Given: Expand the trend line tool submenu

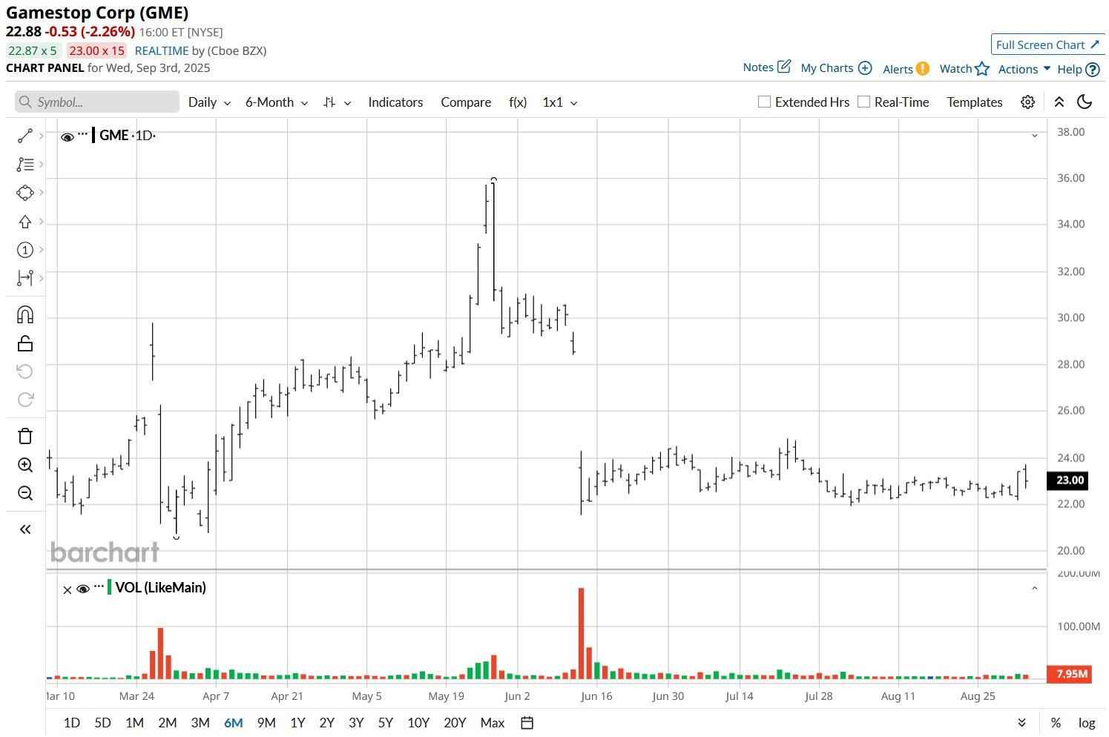Looking at the screenshot, I should [x=42, y=136].
